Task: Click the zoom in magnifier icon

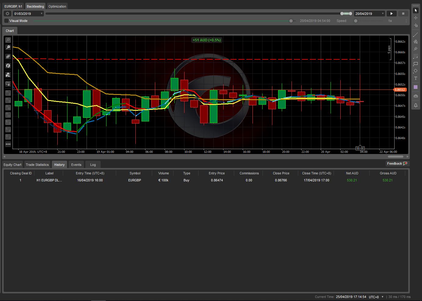Action: pos(8,40)
